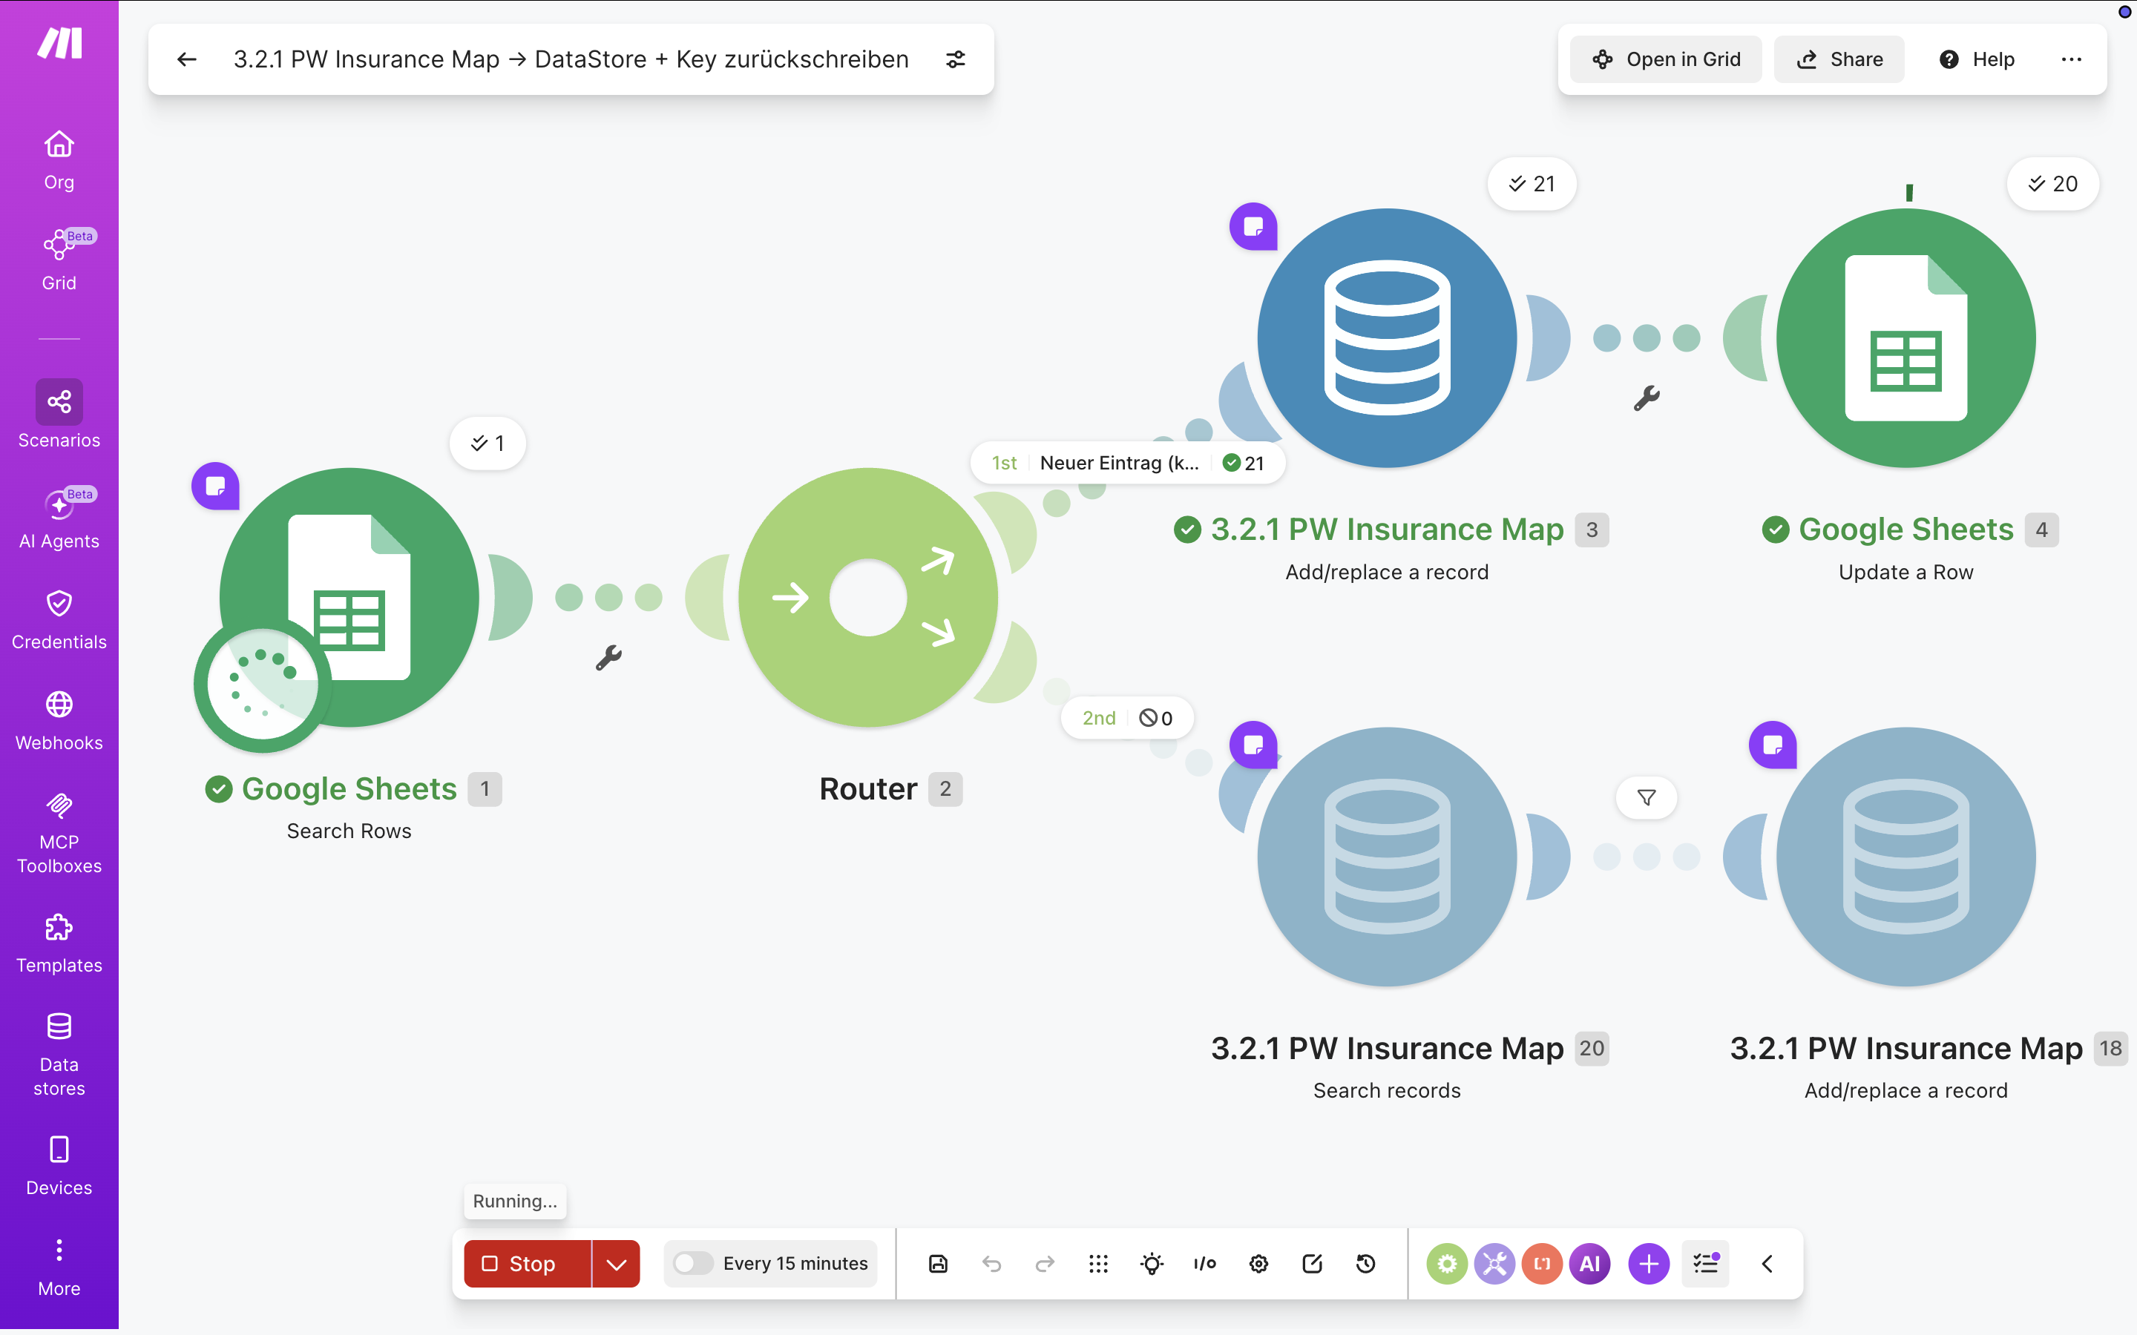Save the scenario with the disk icon

point(938,1264)
